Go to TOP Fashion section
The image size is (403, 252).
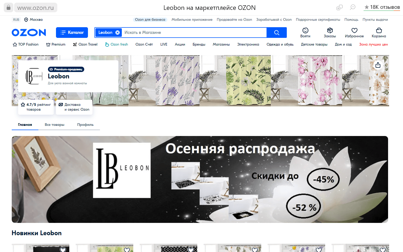[x=26, y=45]
